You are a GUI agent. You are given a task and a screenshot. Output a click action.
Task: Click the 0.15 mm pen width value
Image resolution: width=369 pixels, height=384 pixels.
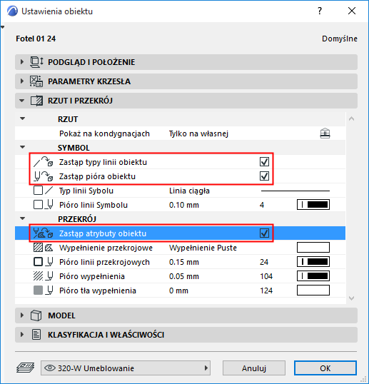184,262
